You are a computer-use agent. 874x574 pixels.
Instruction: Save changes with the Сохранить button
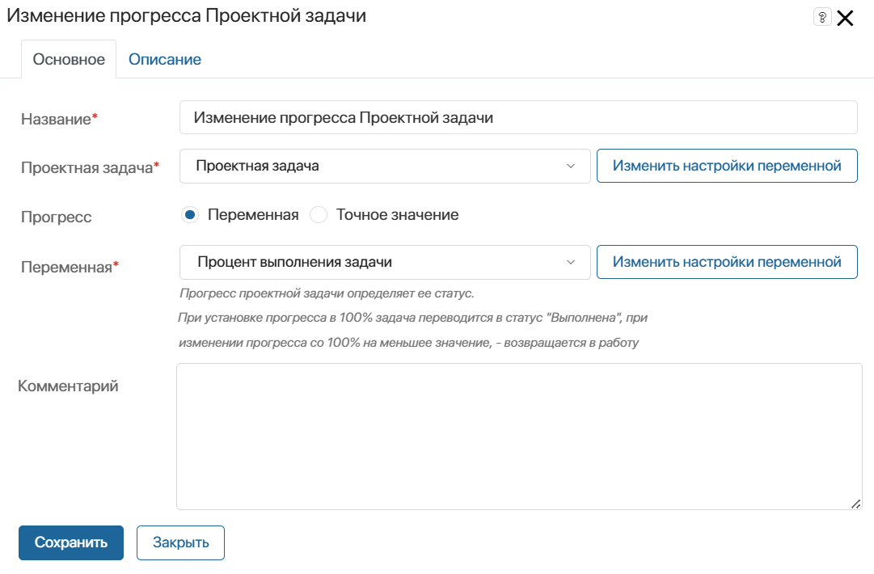[x=71, y=542]
